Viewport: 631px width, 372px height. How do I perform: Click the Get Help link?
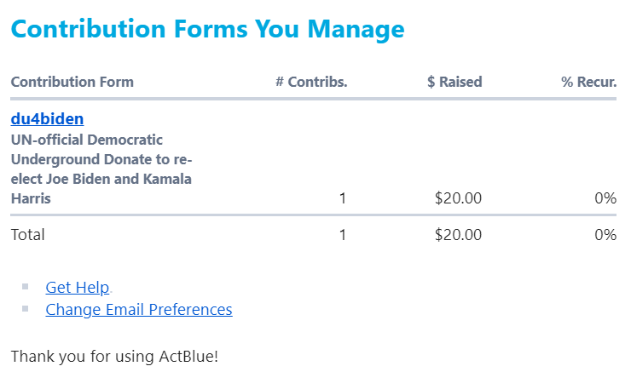[x=77, y=288]
